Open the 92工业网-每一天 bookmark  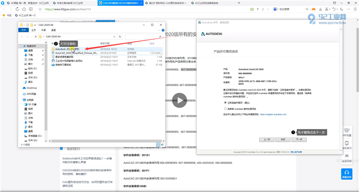click(26, 16)
